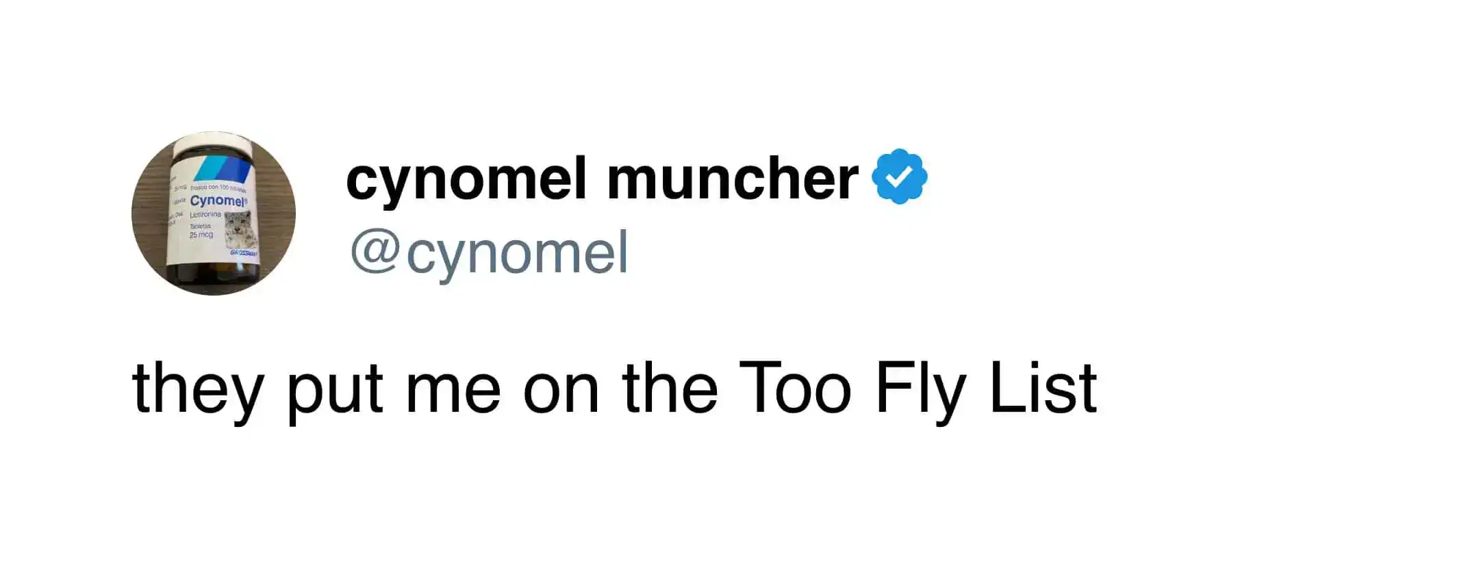Click the word "cynomel" in the display name
The image size is (1479, 561).
click(x=466, y=179)
